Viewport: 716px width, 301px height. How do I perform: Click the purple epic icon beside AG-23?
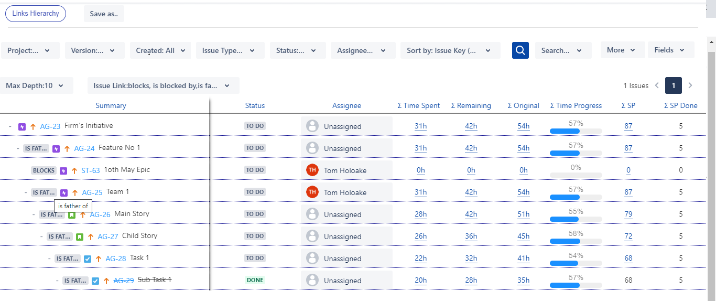click(22, 126)
